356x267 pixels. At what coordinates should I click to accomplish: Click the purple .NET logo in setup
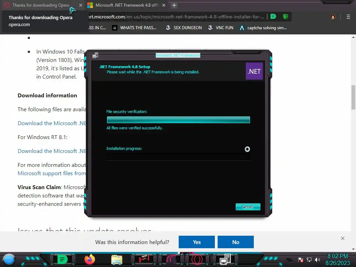point(254,71)
